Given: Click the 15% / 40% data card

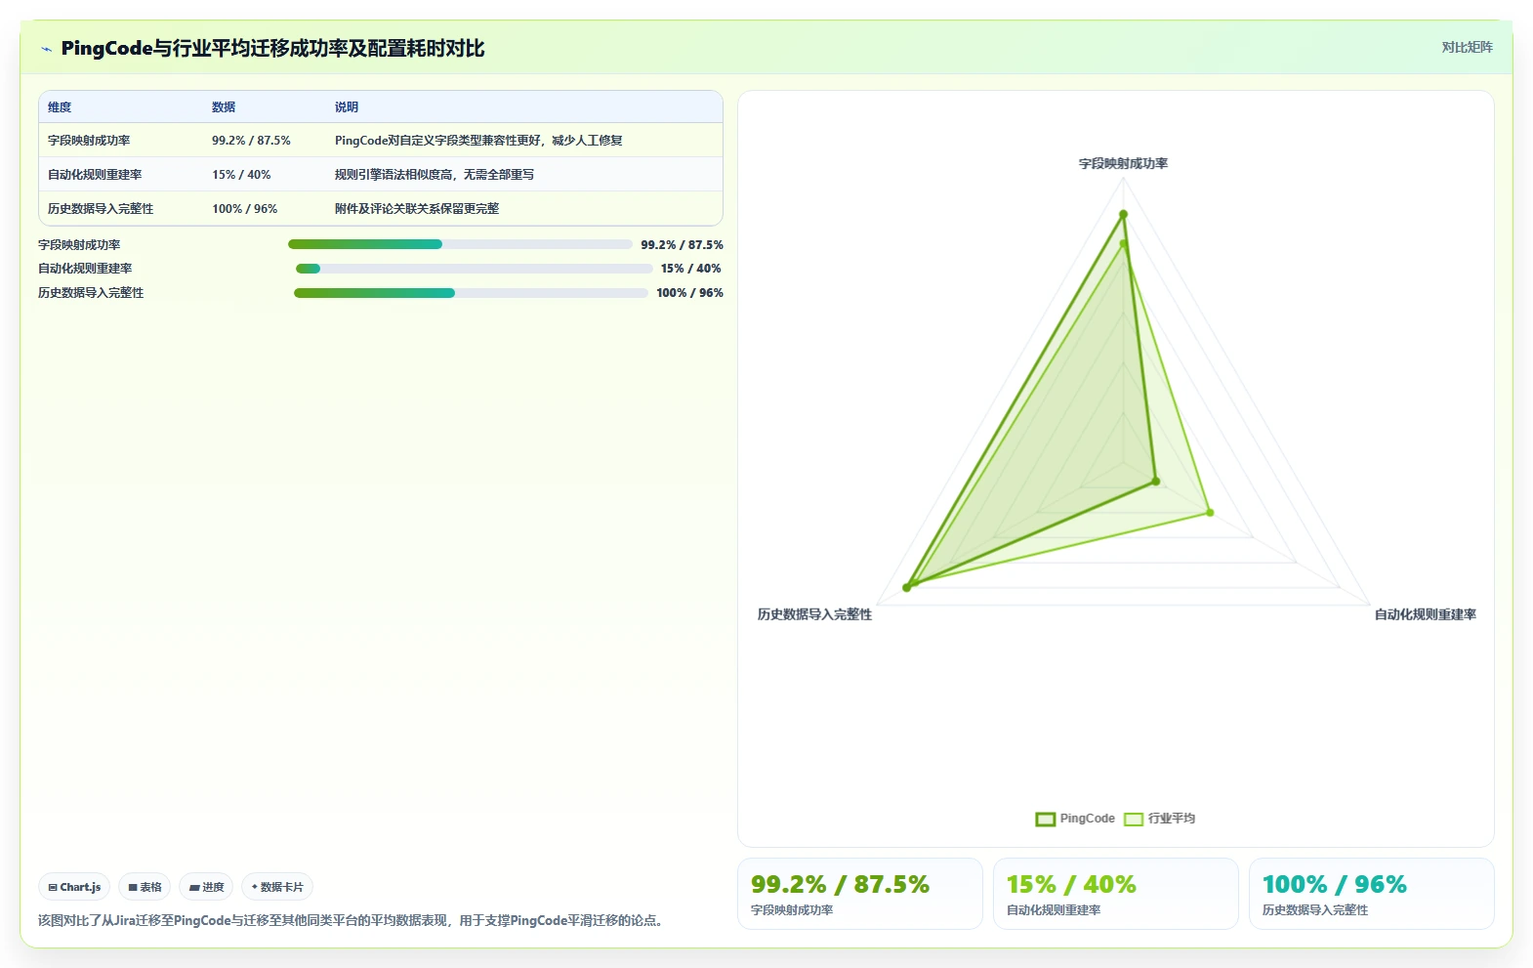Looking at the screenshot, I should [x=1116, y=894].
